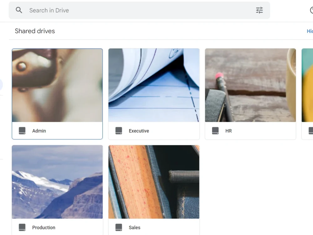Select the Sales drive books thumbnail
313x235 pixels.
pos(154,182)
